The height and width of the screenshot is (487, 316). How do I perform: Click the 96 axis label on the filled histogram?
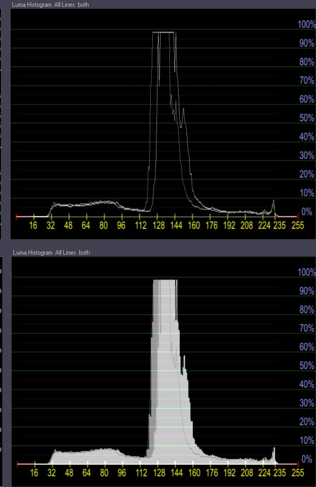tap(122, 472)
